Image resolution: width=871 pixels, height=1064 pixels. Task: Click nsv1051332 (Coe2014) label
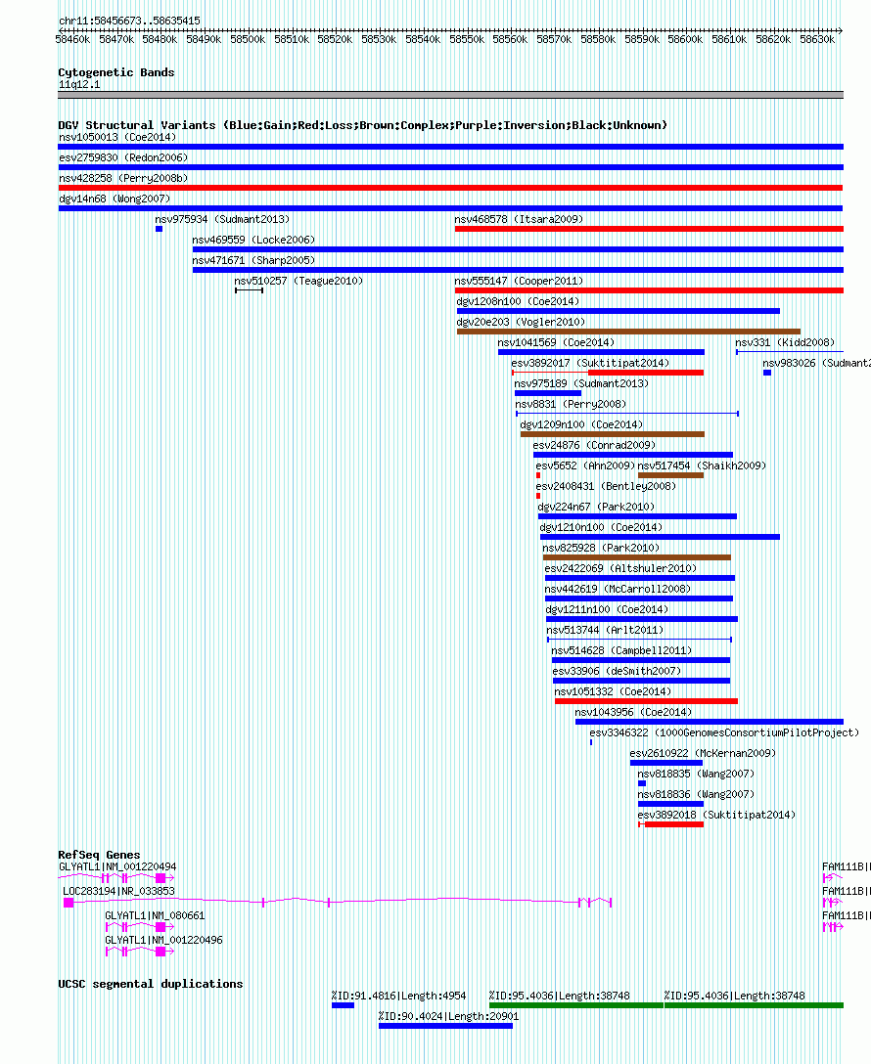tap(613, 691)
